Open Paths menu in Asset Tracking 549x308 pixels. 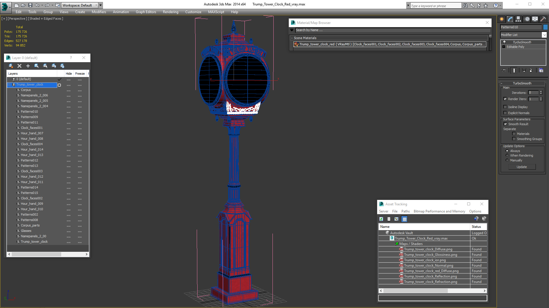coord(405,211)
